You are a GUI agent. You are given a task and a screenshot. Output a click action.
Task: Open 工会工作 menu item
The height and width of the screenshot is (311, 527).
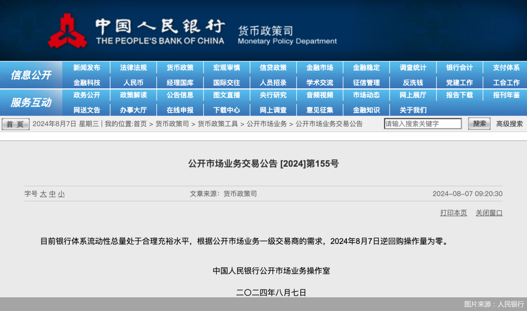[506, 83]
